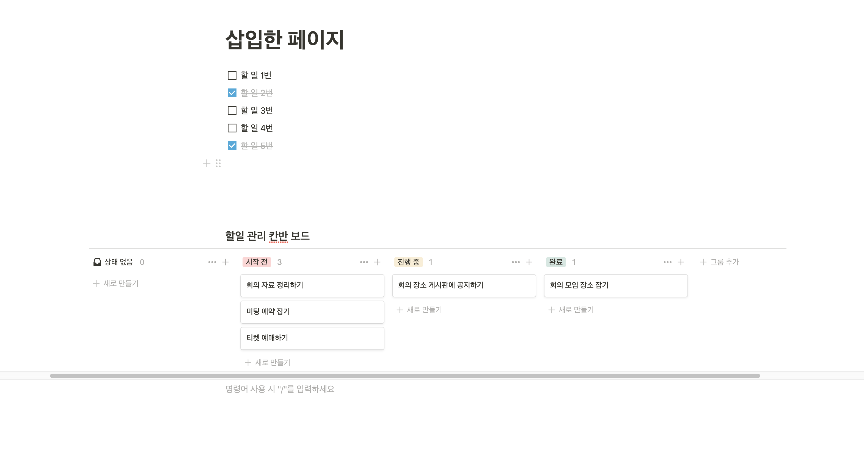Click the add block plus icon

pos(207,163)
